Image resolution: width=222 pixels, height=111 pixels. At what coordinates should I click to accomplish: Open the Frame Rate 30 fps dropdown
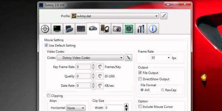[160, 58]
